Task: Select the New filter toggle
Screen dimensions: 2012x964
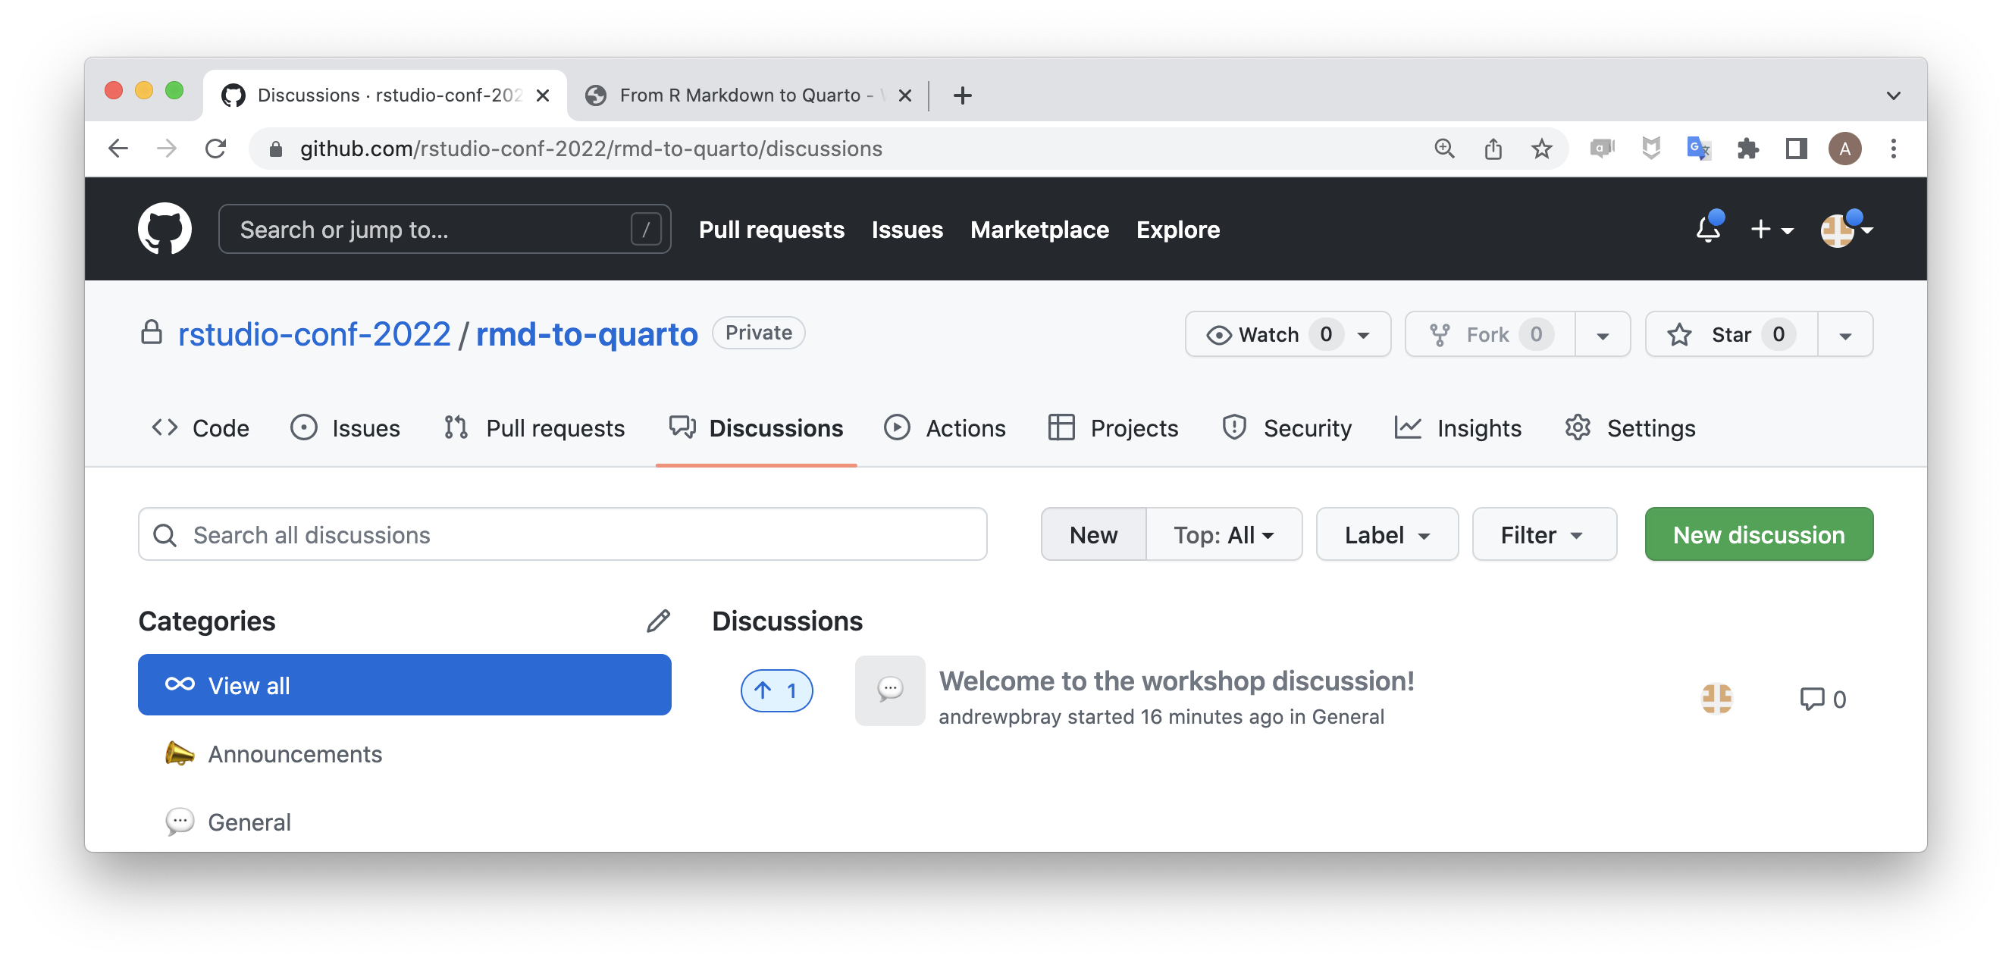Action: [x=1092, y=534]
